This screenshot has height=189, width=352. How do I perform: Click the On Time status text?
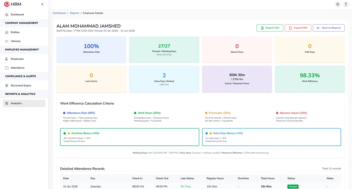[x=186, y=187]
